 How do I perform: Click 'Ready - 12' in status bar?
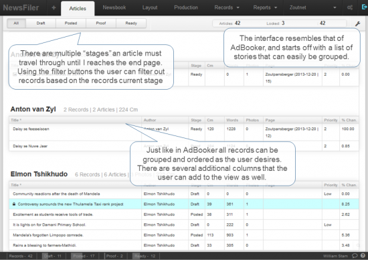145,256
